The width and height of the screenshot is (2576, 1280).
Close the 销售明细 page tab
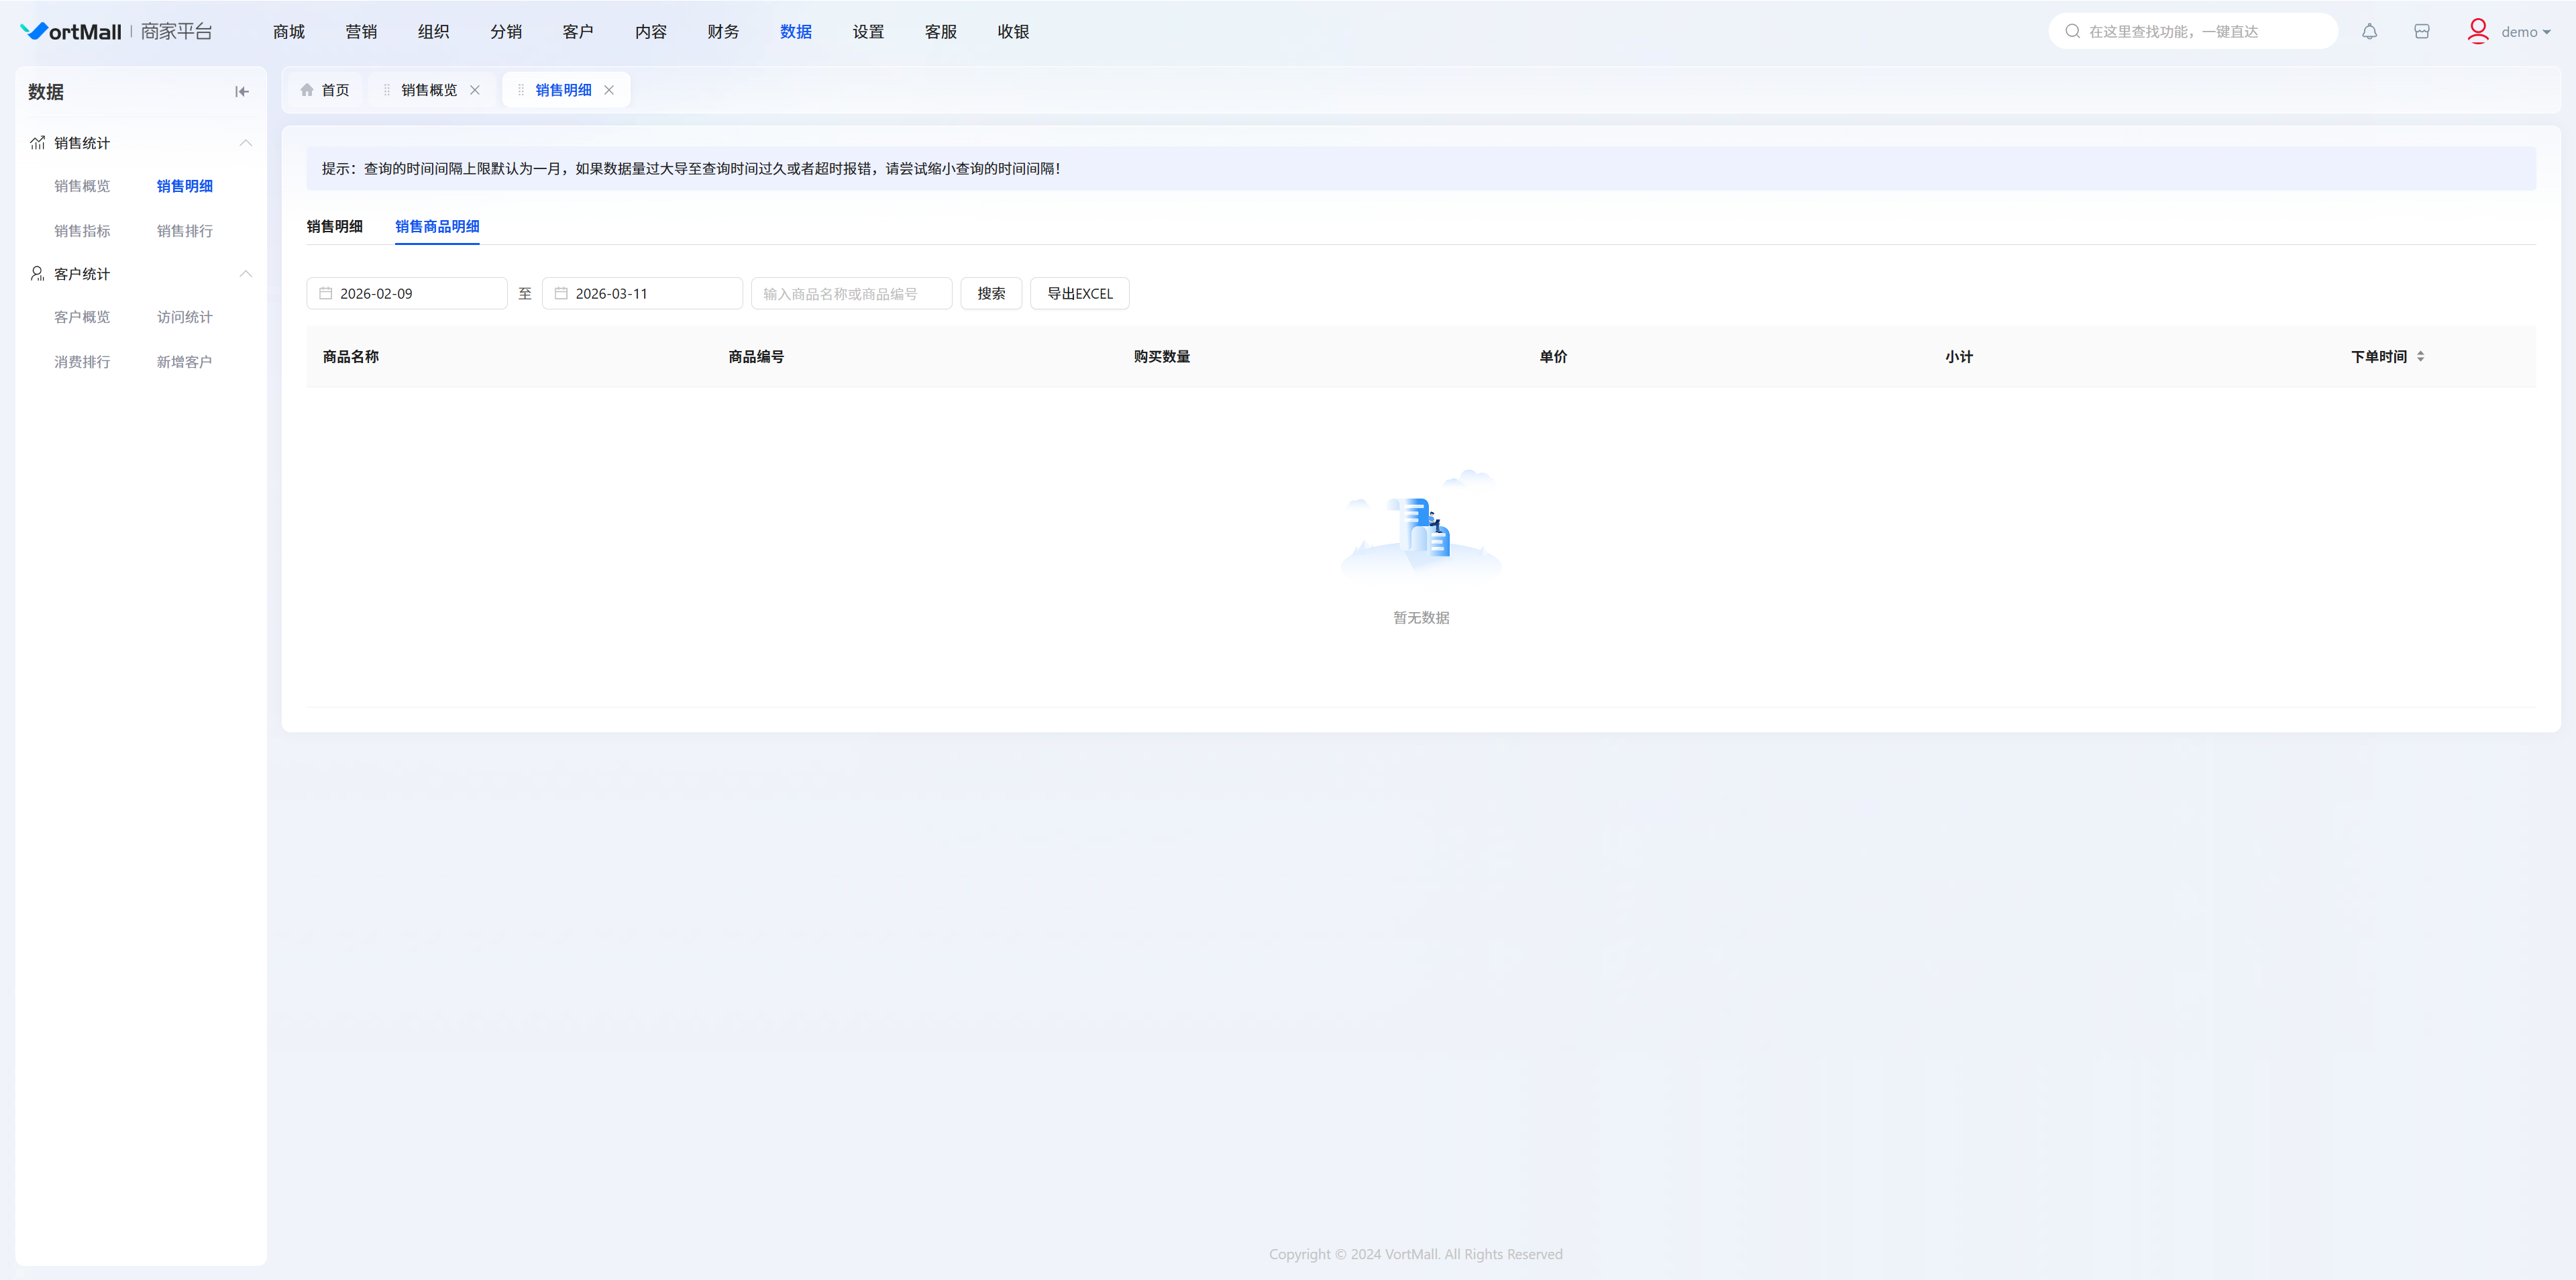[609, 90]
